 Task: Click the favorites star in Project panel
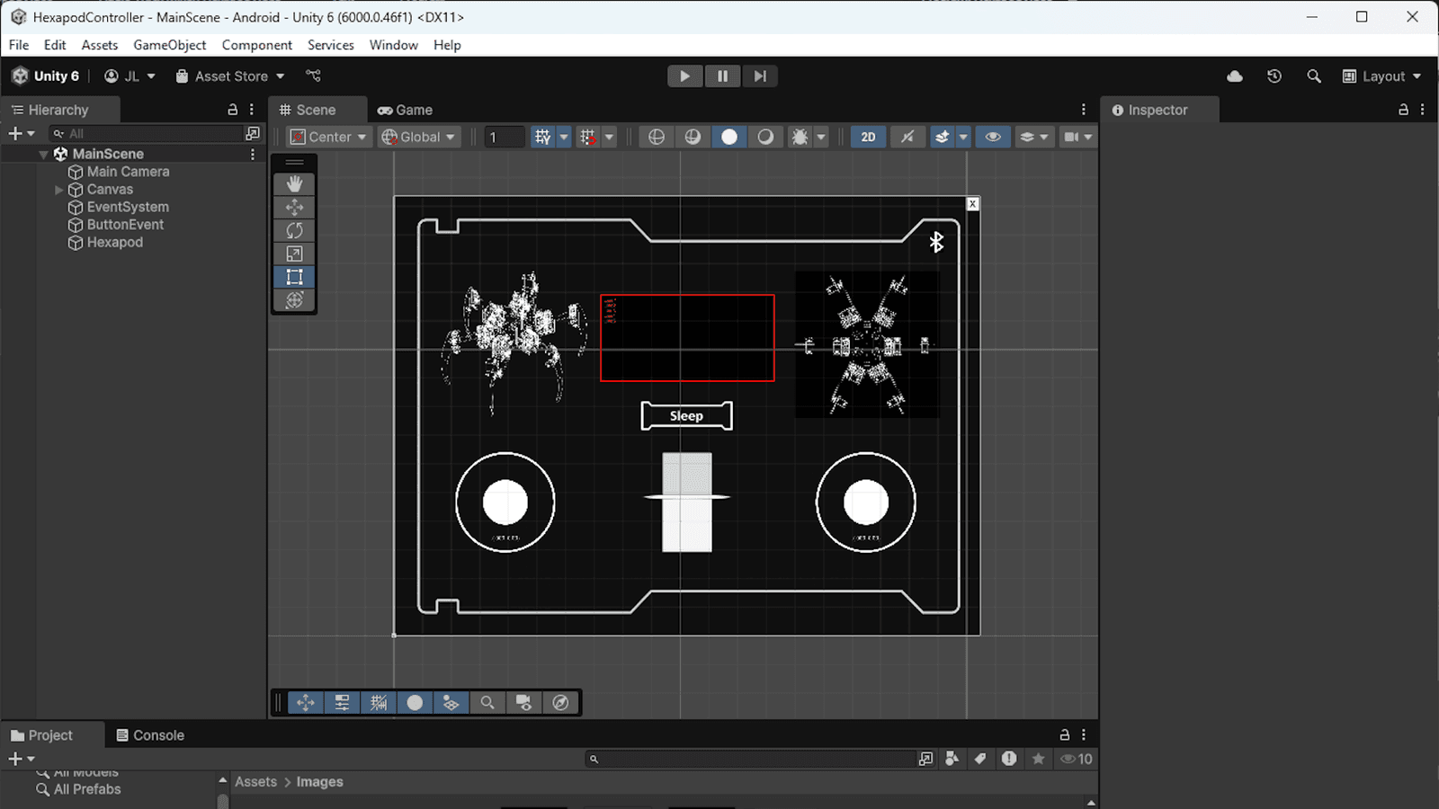pos(1038,759)
